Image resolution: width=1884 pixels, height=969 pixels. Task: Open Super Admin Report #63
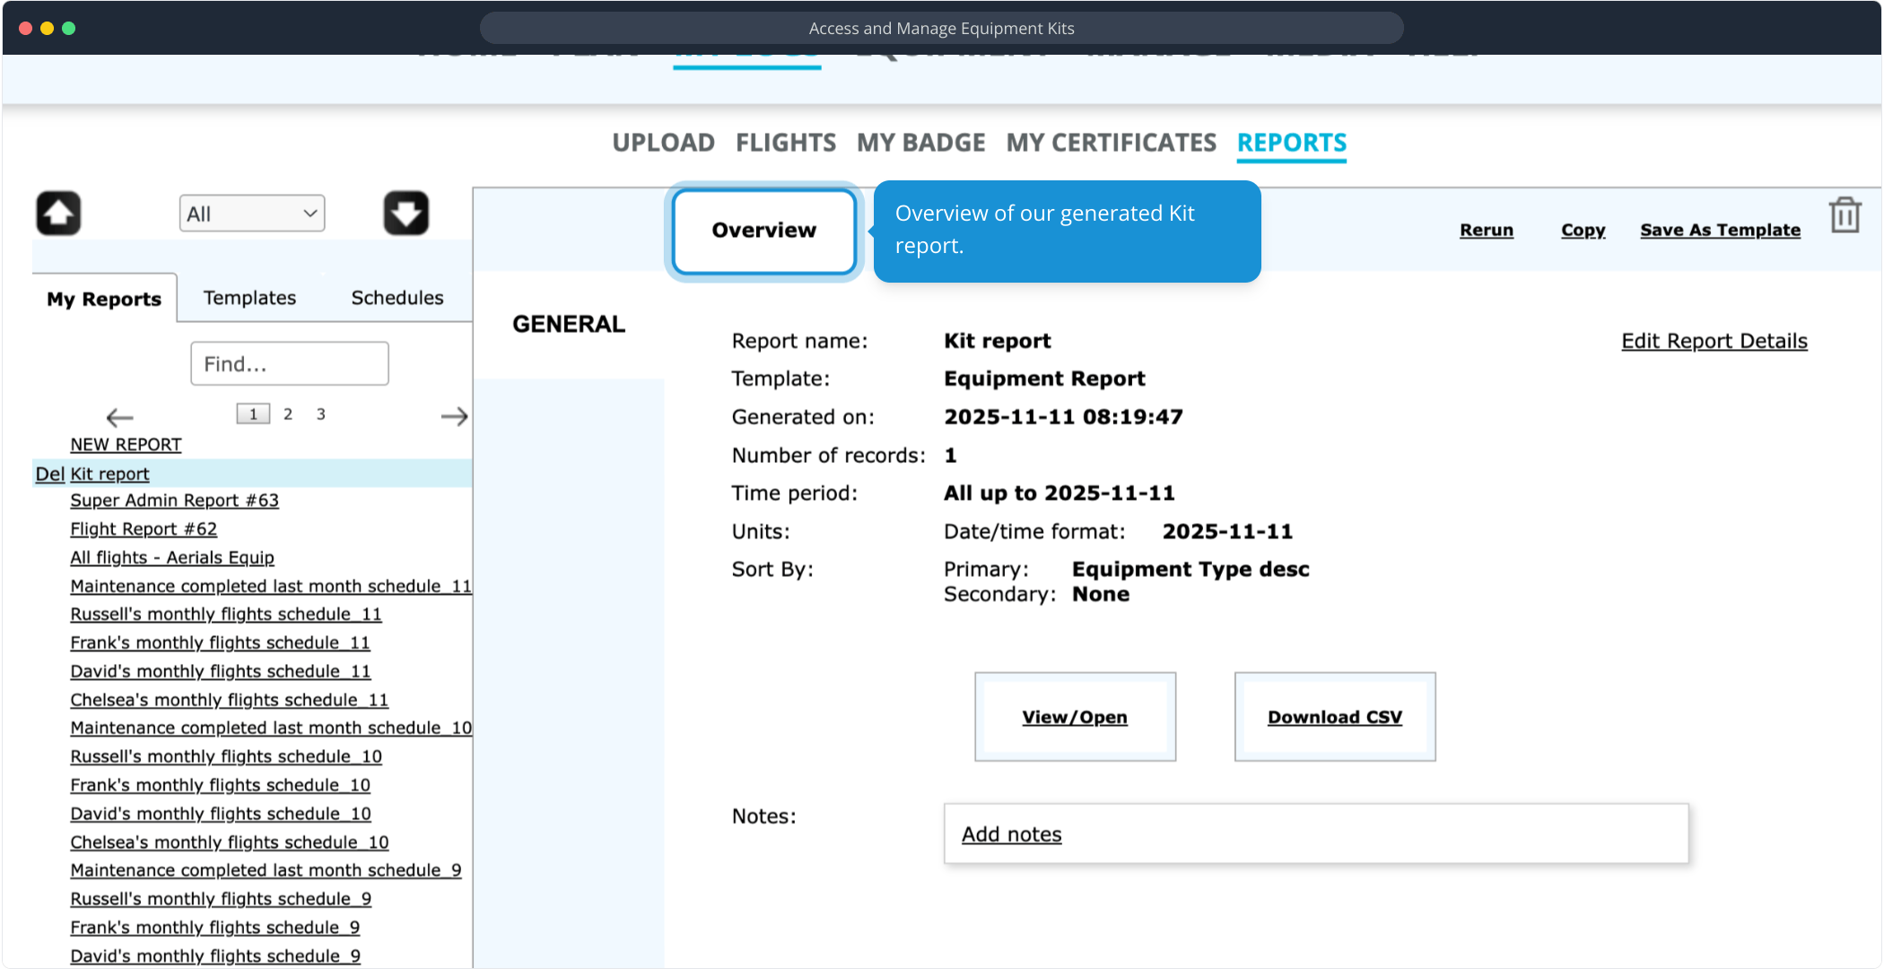[174, 501]
